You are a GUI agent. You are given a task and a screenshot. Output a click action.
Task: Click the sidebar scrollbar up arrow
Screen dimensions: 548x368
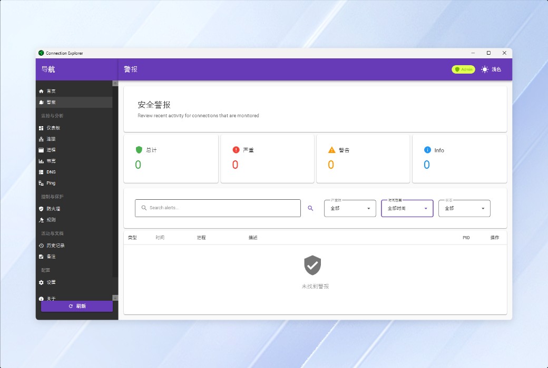coord(115,84)
